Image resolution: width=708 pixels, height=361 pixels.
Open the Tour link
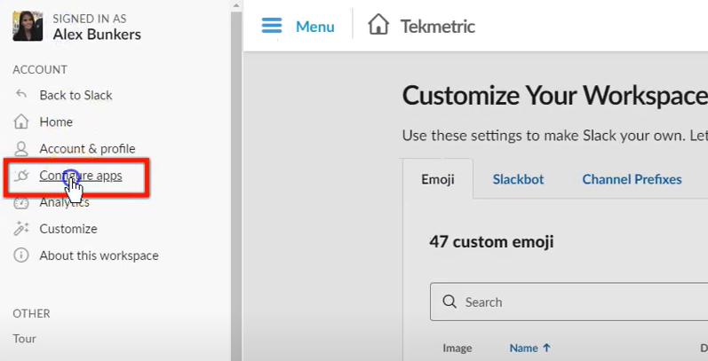24,339
